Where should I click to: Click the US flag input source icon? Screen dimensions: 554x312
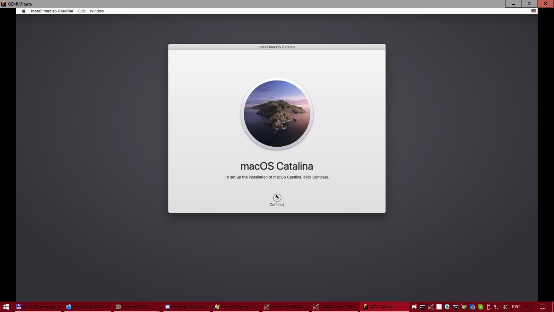tap(534, 11)
